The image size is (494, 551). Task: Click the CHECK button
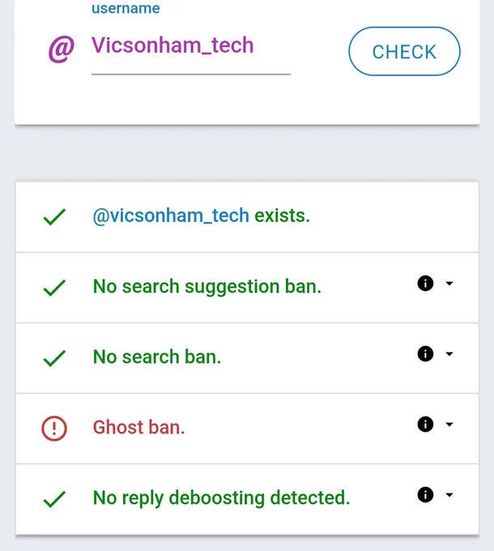pyautogui.click(x=404, y=51)
